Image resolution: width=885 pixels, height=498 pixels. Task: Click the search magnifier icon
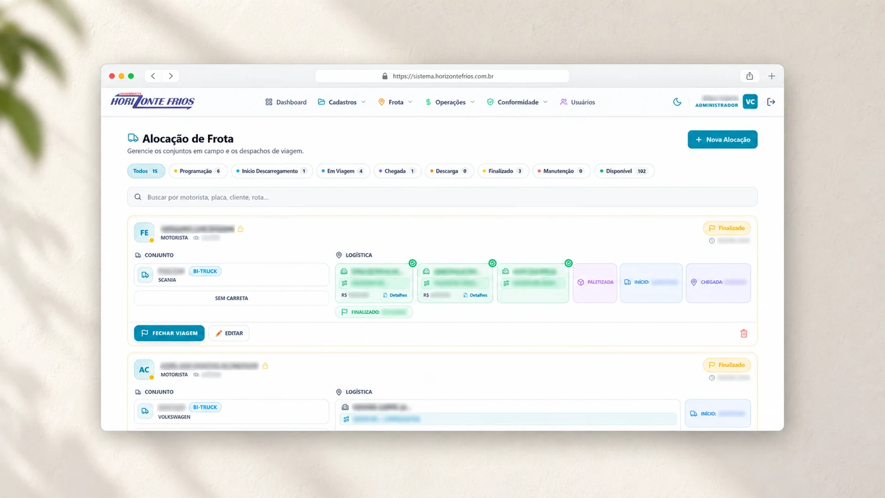[138, 197]
